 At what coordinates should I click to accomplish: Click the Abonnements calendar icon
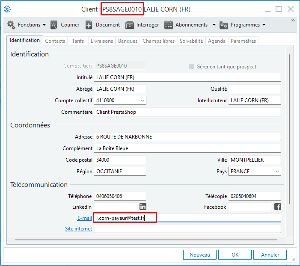pyautogui.click(x=169, y=25)
